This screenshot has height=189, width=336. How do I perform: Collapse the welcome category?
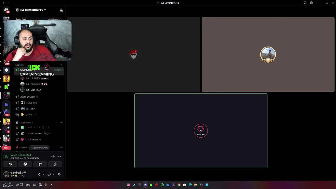pos(24,123)
